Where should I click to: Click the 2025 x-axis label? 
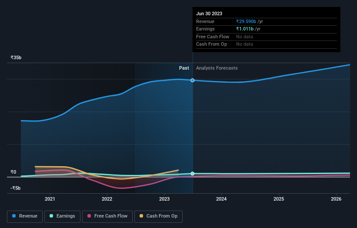279,199
